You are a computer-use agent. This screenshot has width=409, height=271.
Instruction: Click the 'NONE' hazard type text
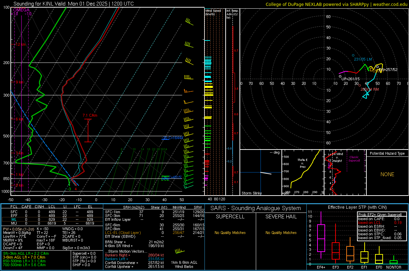[x=387, y=174]
